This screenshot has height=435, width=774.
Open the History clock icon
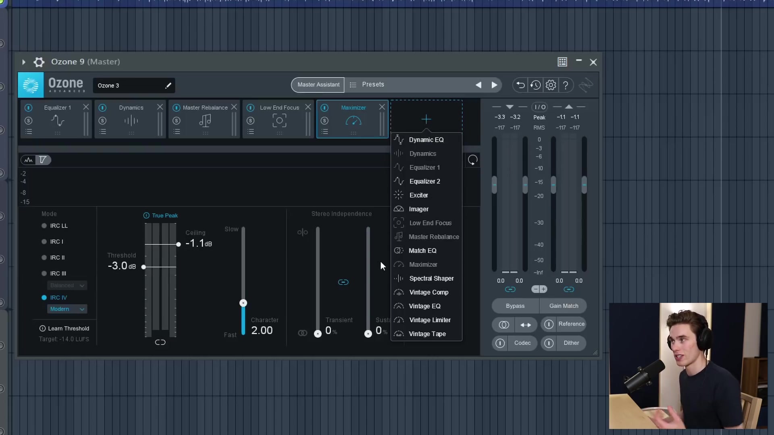click(x=535, y=85)
